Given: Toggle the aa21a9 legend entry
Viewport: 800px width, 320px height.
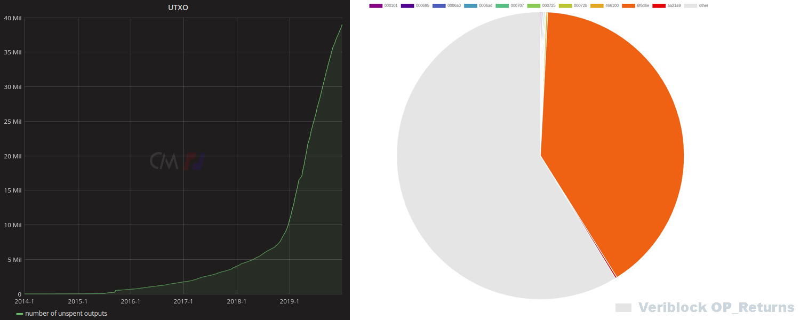Looking at the screenshot, I should tap(667, 5).
